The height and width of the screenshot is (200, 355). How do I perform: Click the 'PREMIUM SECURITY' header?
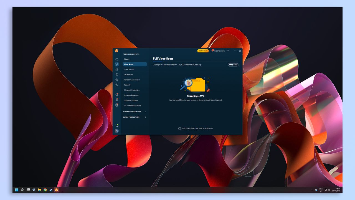(131, 54)
